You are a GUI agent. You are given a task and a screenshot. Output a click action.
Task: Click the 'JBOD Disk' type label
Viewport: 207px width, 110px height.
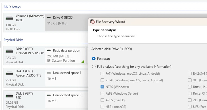click(x=13, y=29)
